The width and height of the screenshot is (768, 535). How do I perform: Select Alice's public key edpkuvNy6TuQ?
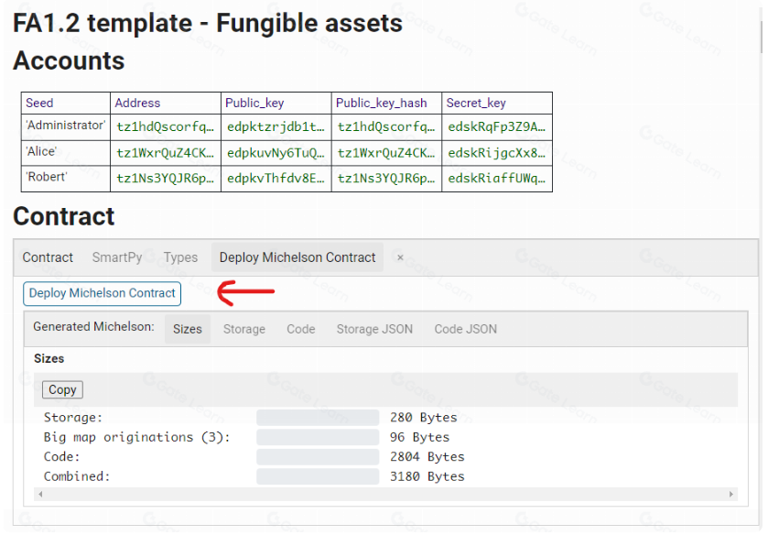[x=276, y=153]
